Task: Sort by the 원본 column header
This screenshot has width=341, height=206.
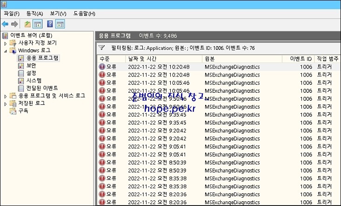Action: coord(242,59)
